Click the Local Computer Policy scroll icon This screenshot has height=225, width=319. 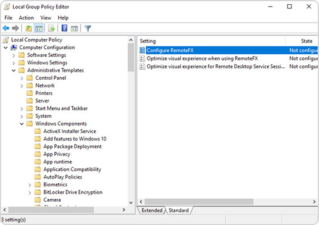point(6,40)
